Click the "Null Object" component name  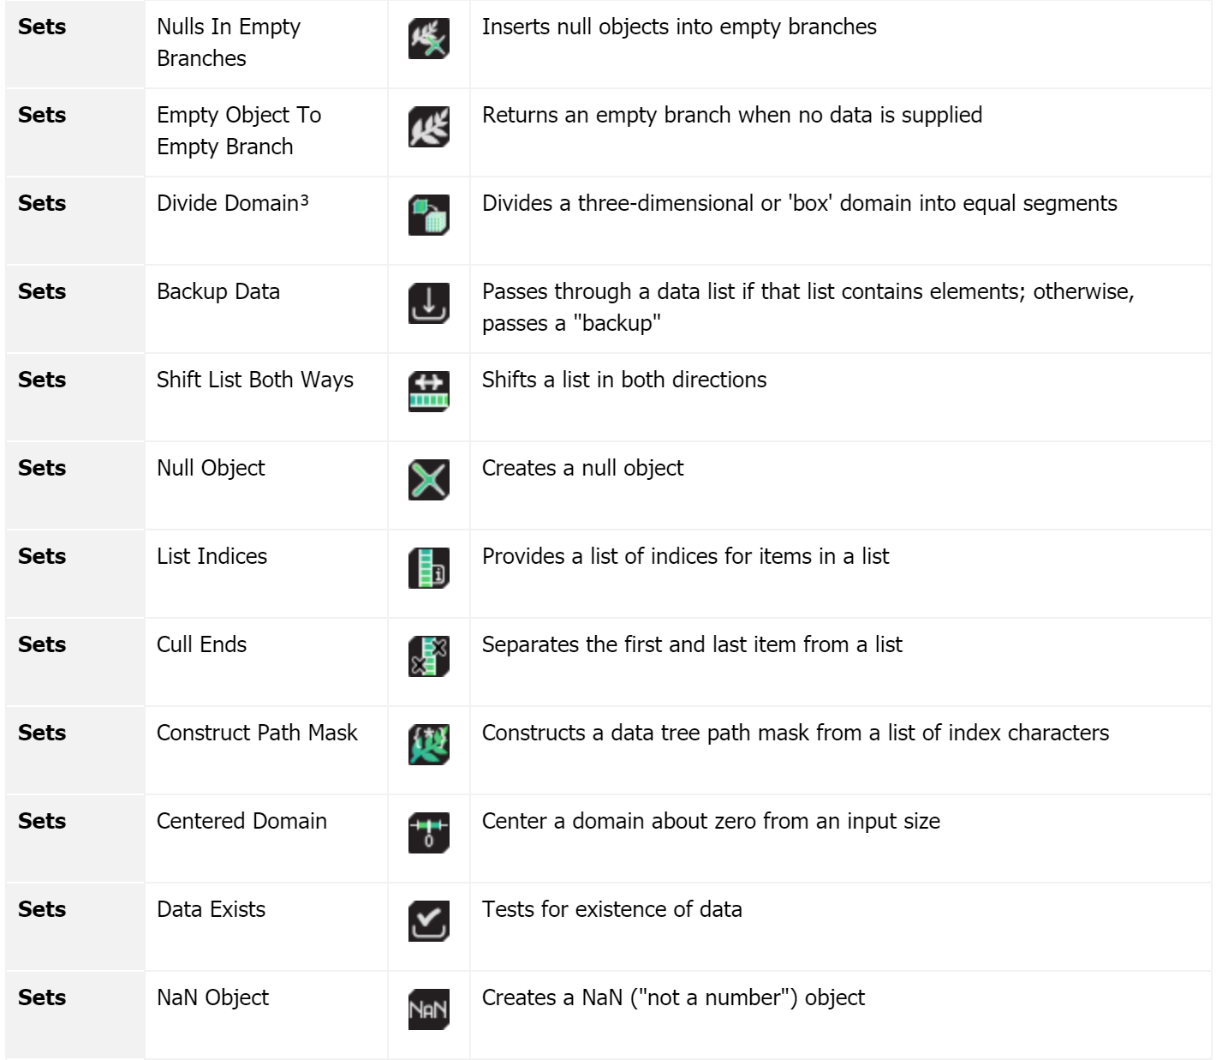(211, 469)
